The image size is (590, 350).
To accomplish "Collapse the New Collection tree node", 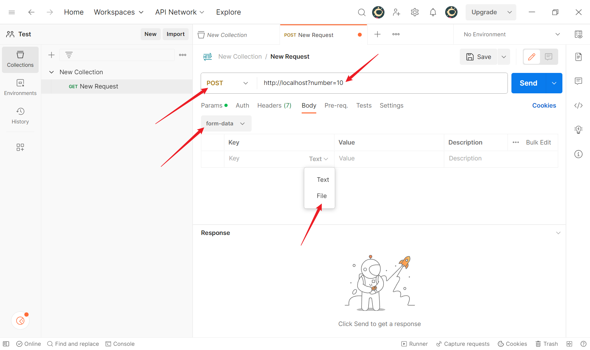I will pyautogui.click(x=51, y=72).
